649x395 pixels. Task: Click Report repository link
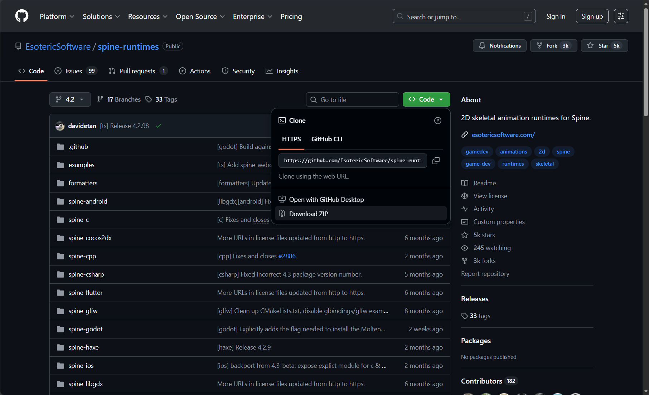(485, 274)
